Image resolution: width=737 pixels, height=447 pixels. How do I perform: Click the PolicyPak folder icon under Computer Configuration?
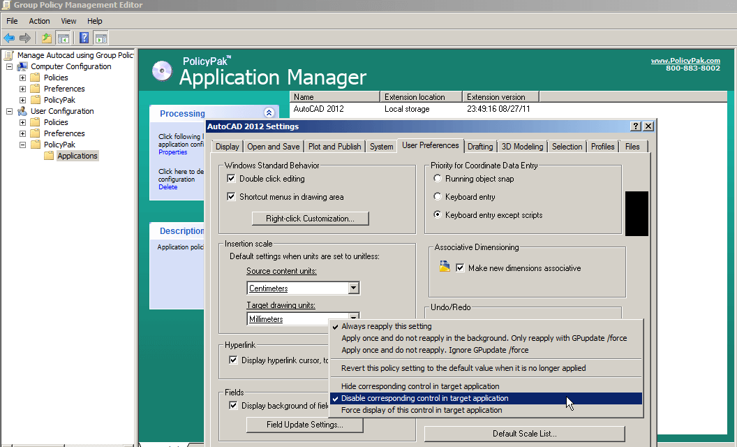36,100
